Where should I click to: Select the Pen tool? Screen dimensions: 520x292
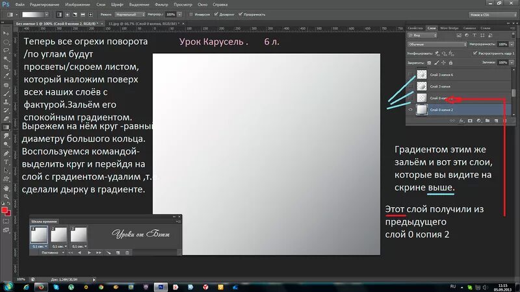tap(6, 153)
